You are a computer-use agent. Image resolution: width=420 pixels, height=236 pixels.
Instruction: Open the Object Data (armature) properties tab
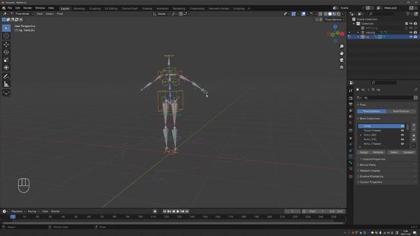pyautogui.click(x=350, y=156)
